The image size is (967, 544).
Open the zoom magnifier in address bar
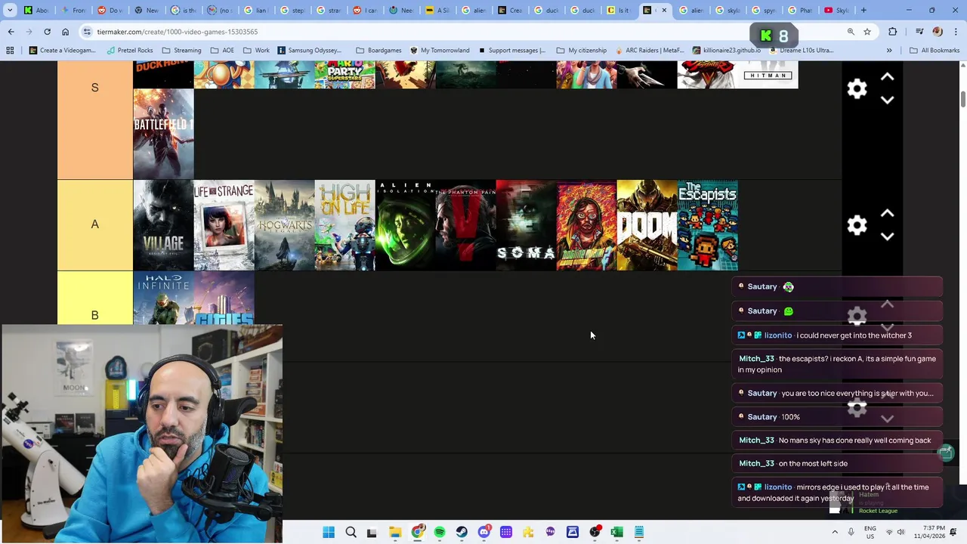pos(851,32)
